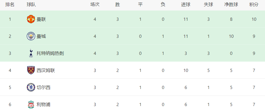Click the 球队 column header
The height and width of the screenshot is (112, 265).
pyautogui.click(x=31, y=5)
